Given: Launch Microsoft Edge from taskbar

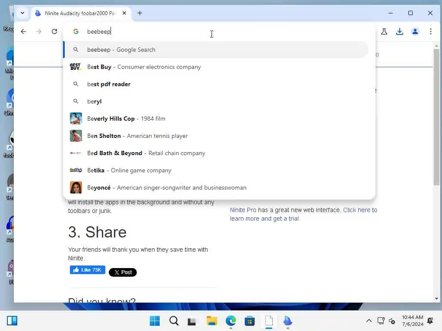Looking at the screenshot, I should (231, 321).
